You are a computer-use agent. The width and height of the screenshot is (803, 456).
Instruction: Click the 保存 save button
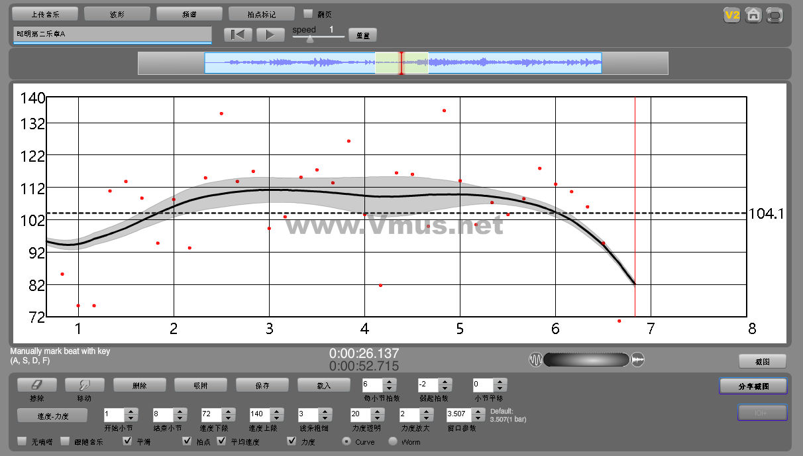(x=262, y=385)
